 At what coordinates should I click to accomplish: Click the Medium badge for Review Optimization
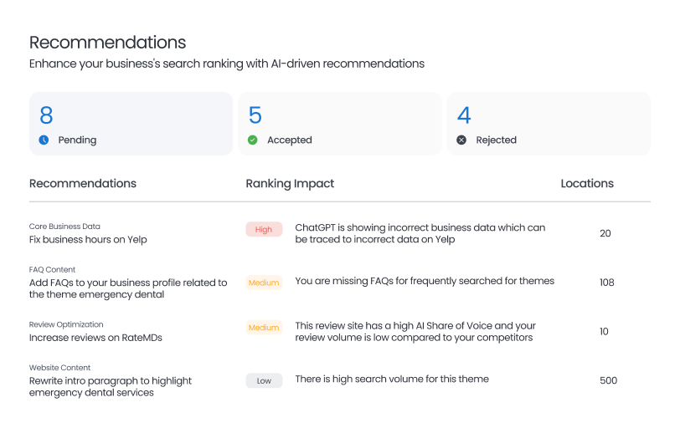(264, 328)
